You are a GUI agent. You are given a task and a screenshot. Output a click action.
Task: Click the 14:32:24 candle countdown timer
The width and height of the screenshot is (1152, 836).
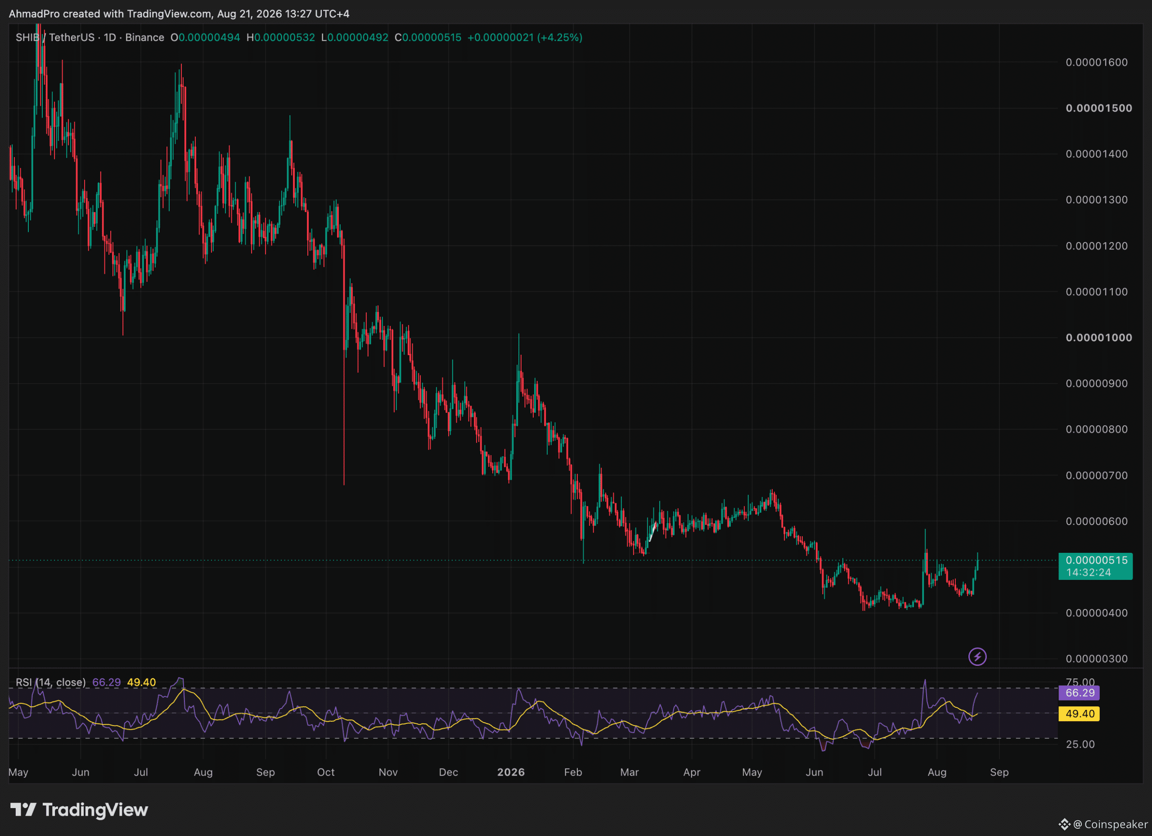coord(1088,573)
